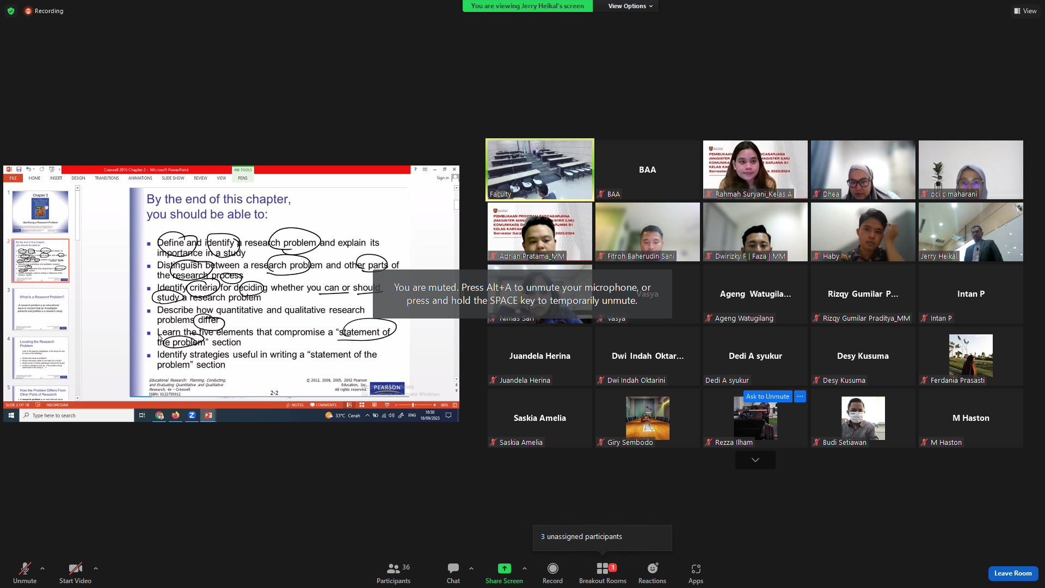
Task: Switch to the TRANSITIONS ribbon tab
Action: point(107,178)
